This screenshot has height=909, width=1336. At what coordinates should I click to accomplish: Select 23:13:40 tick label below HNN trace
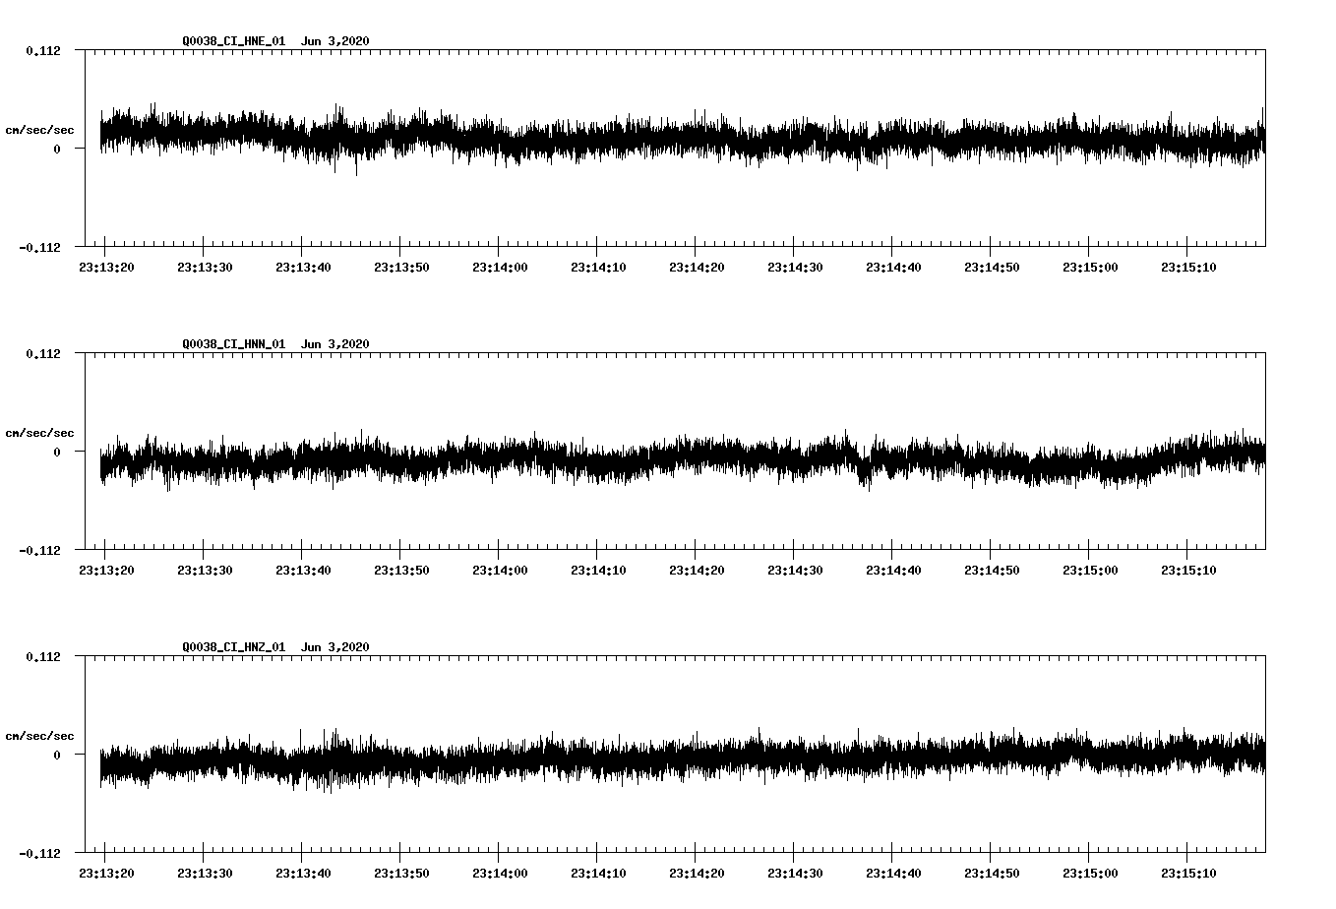303,571
